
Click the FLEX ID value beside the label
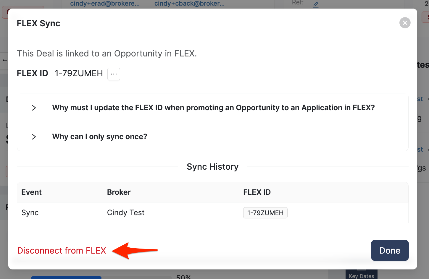pyautogui.click(x=79, y=73)
